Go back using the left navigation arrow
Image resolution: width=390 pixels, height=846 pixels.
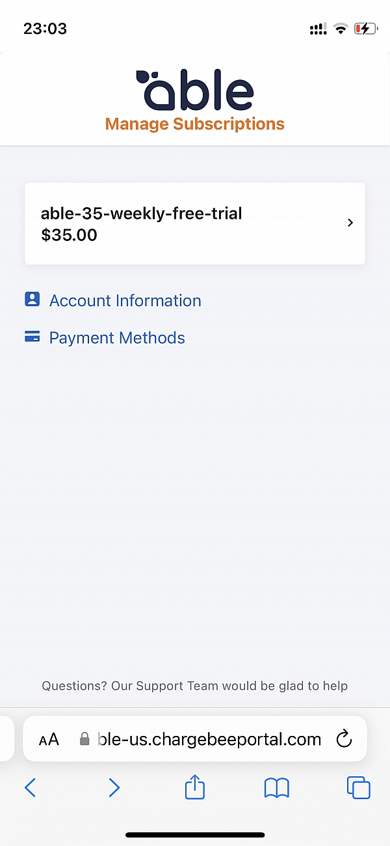click(x=30, y=787)
